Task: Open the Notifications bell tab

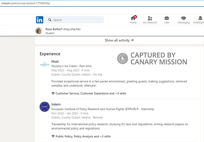Action: (199, 20)
